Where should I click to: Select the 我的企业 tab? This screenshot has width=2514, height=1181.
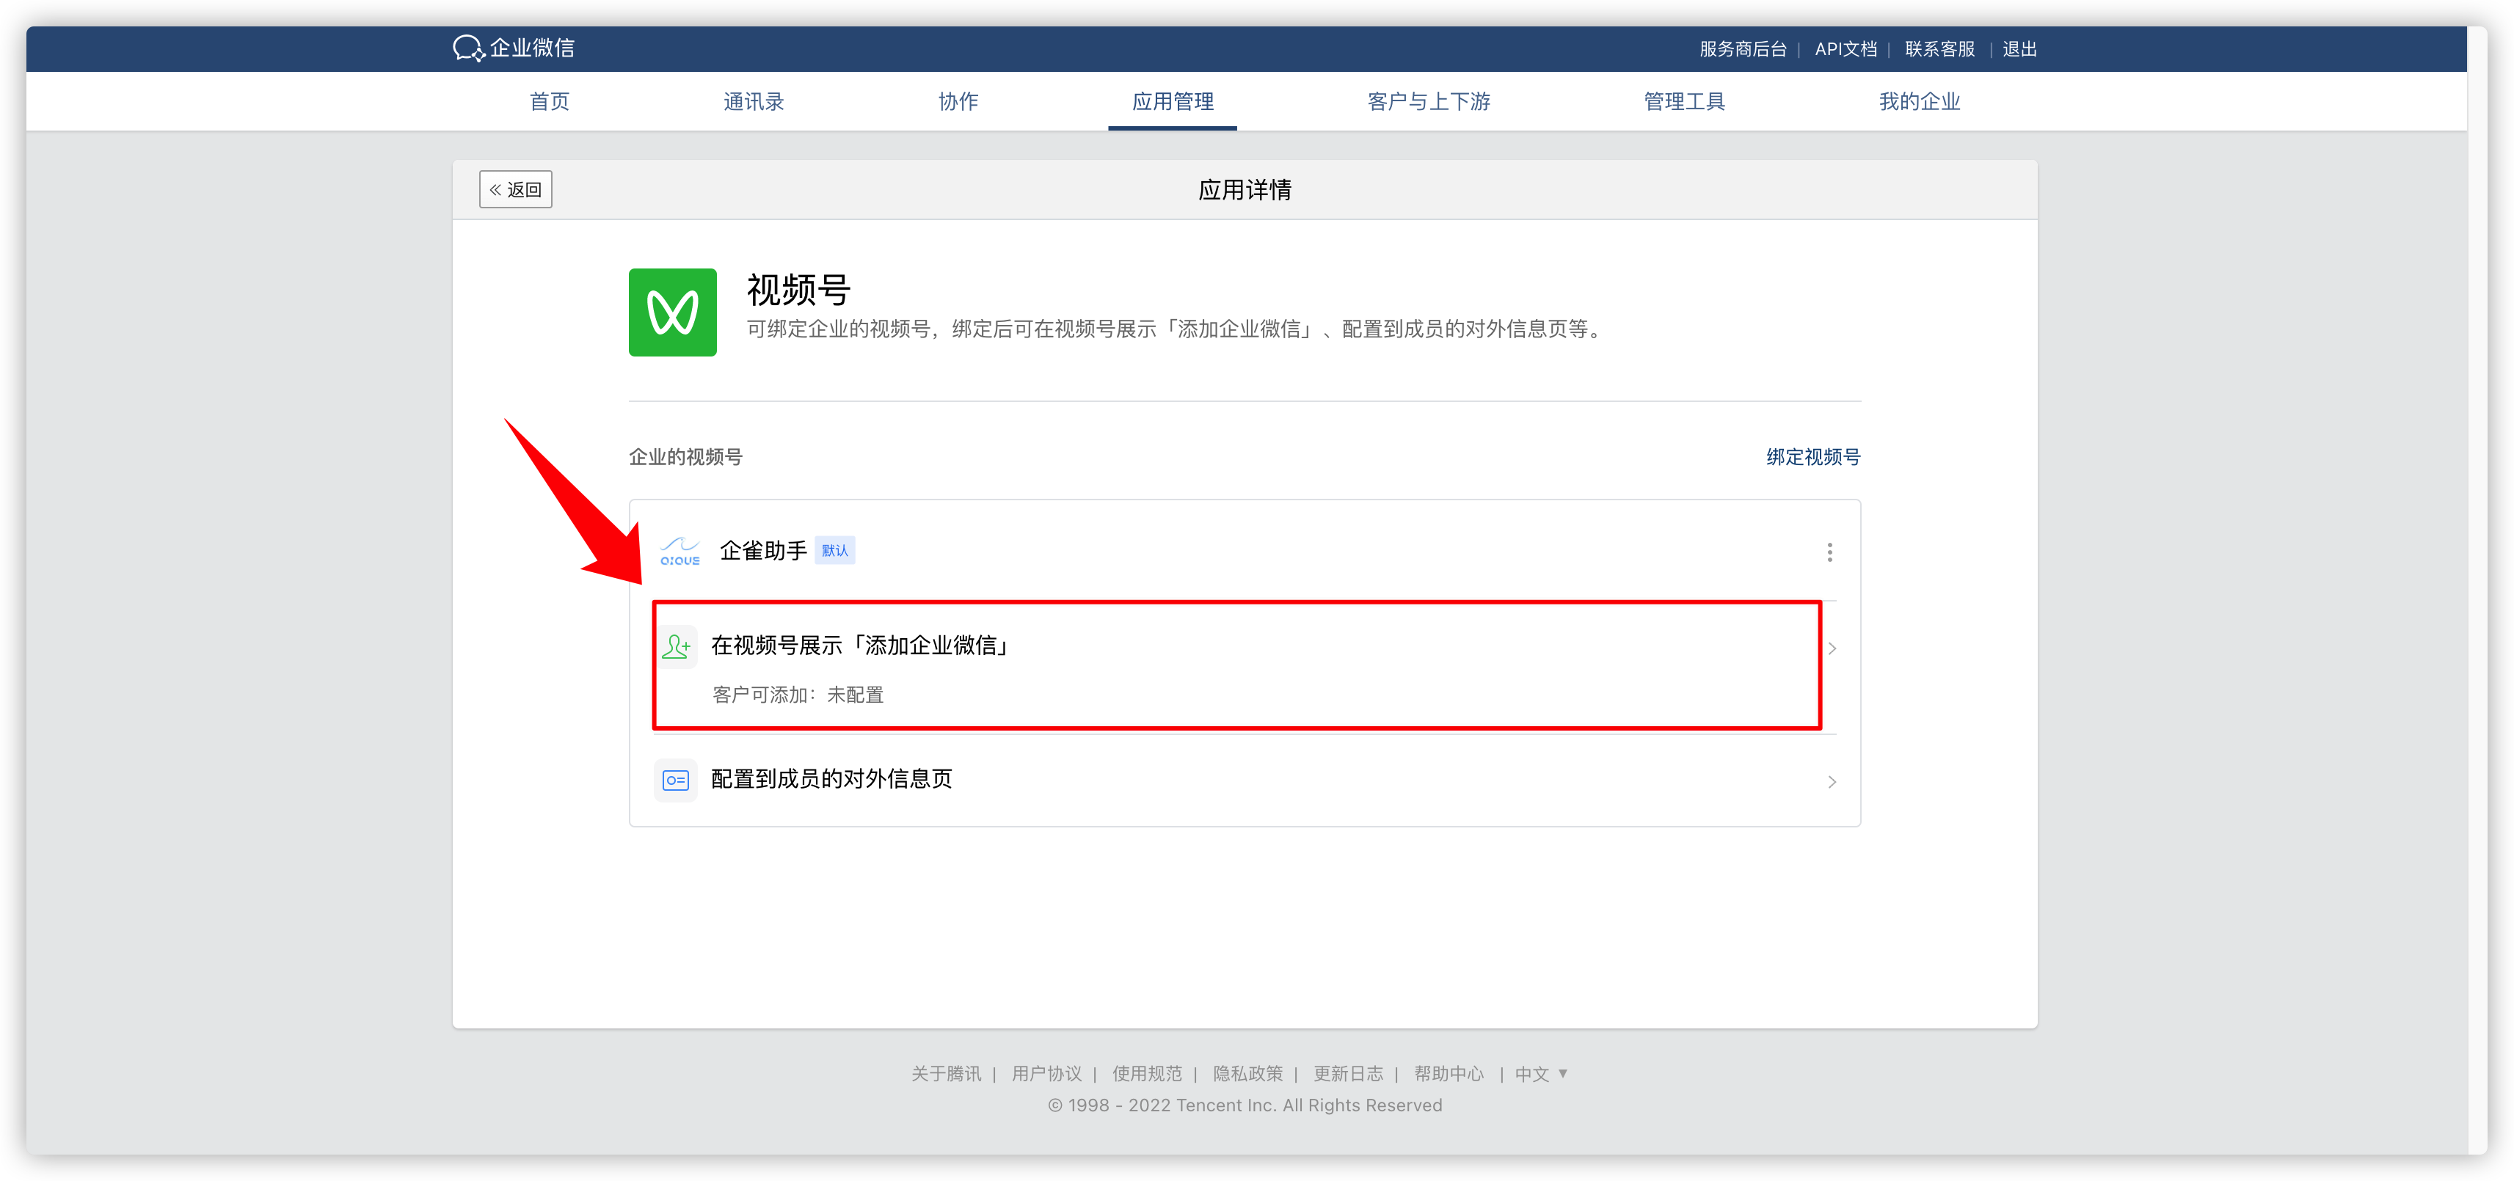1919,101
